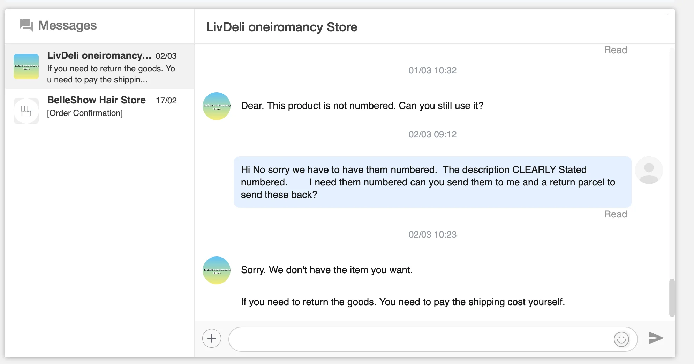Viewport: 694px width, 364px height.
Task: Click the plus attachment button
Action: (212, 338)
